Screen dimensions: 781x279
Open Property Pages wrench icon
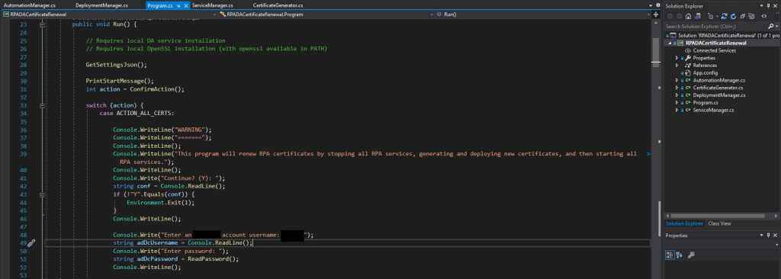coord(691,255)
